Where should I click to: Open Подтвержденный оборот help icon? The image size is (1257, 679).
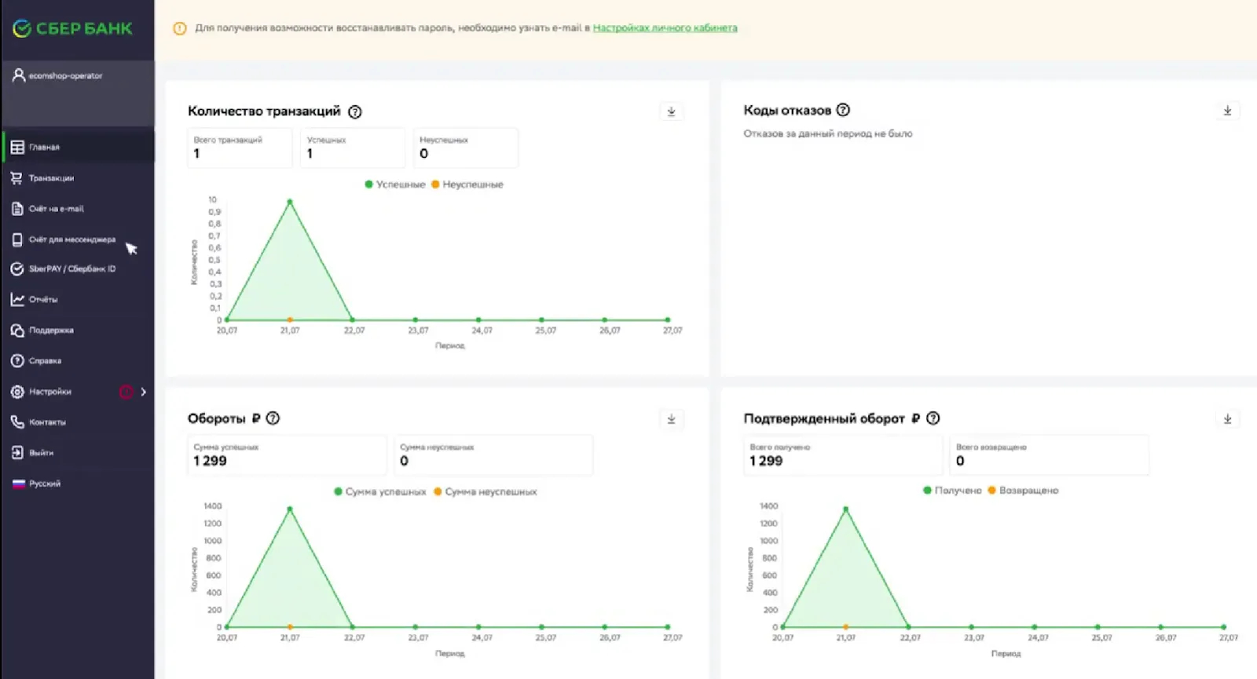pyautogui.click(x=933, y=418)
